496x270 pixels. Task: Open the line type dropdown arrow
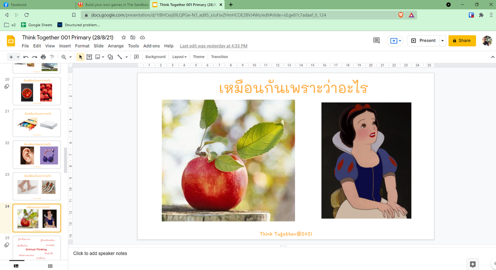click(126, 57)
